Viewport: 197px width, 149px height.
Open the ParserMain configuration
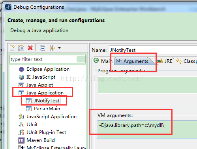click(x=43, y=109)
